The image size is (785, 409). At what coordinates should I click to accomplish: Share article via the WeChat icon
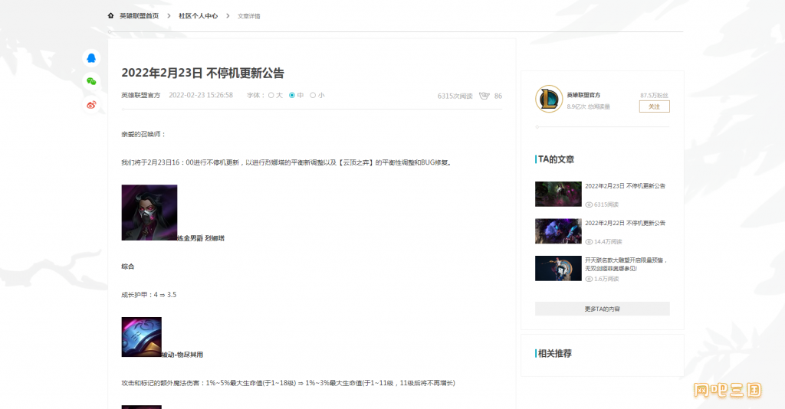point(91,81)
